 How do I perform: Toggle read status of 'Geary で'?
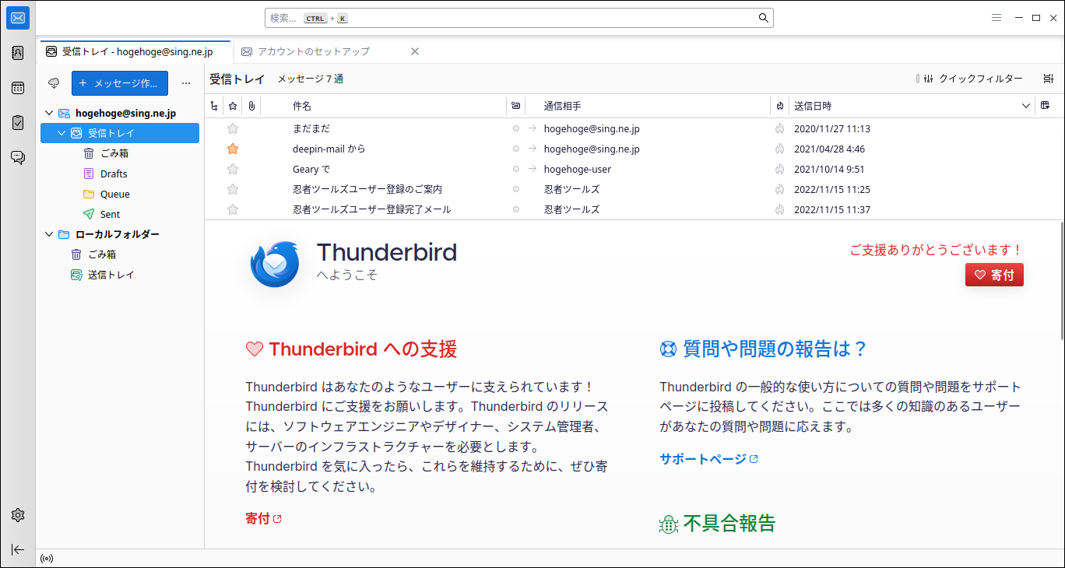coord(515,169)
